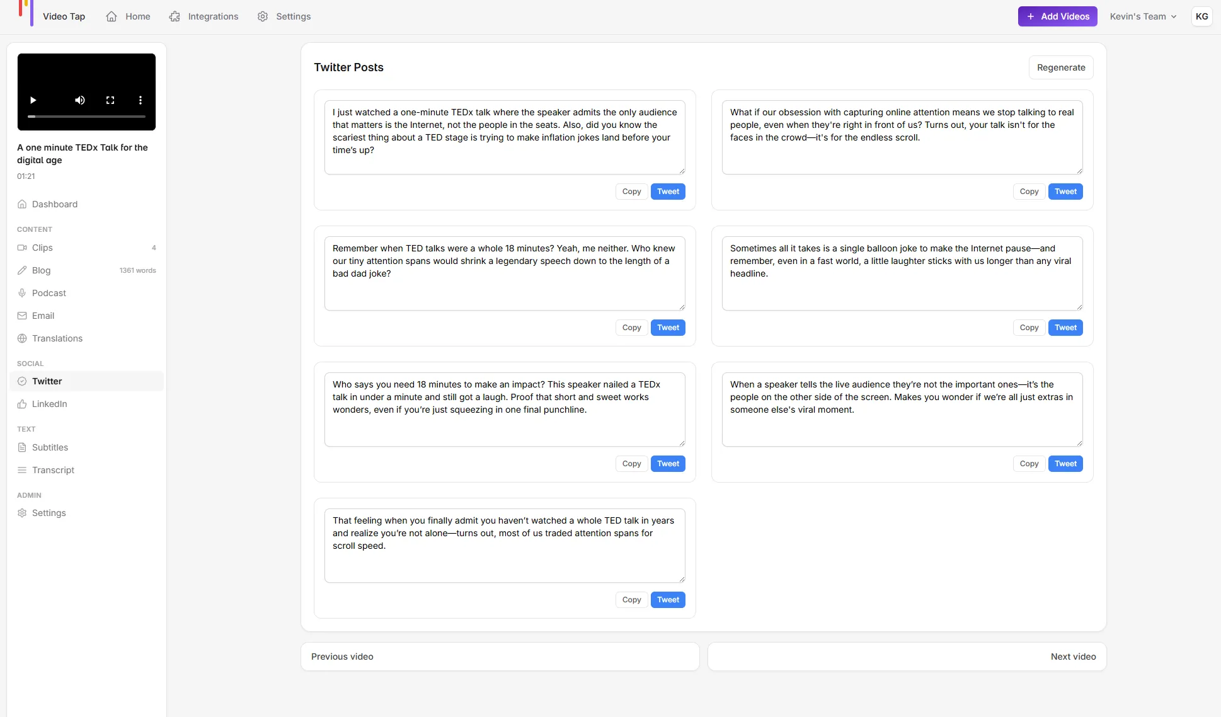Click the Twitter checkmark circle icon
This screenshot has height=717, width=1221.
coord(22,381)
